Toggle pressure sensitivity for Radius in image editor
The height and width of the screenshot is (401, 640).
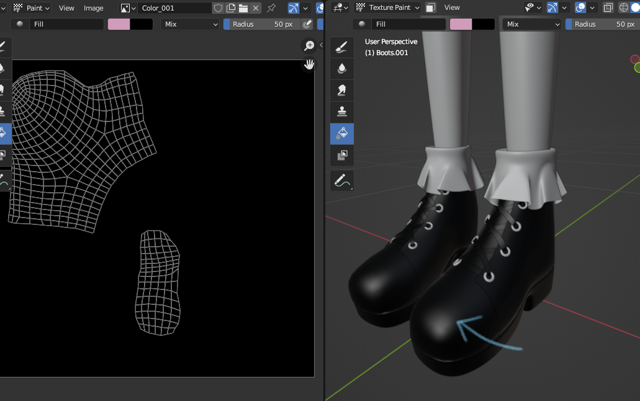pos(307,24)
